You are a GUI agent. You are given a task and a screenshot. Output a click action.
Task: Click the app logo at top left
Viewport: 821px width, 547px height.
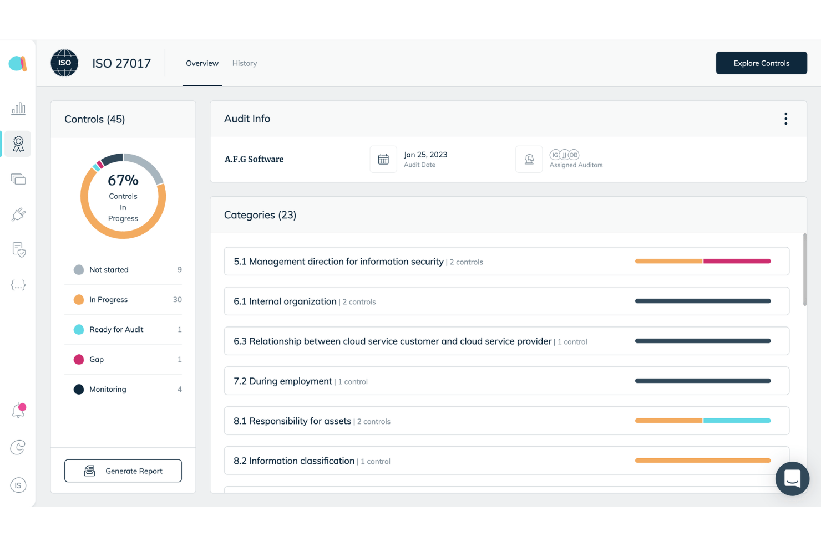pyautogui.click(x=18, y=64)
